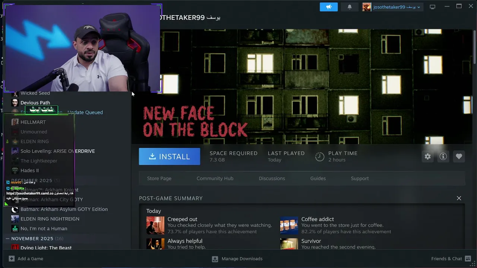The image size is (477, 268).
Task: Click the No, I'm not a Human icon
Action: click(x=15, y=229)
